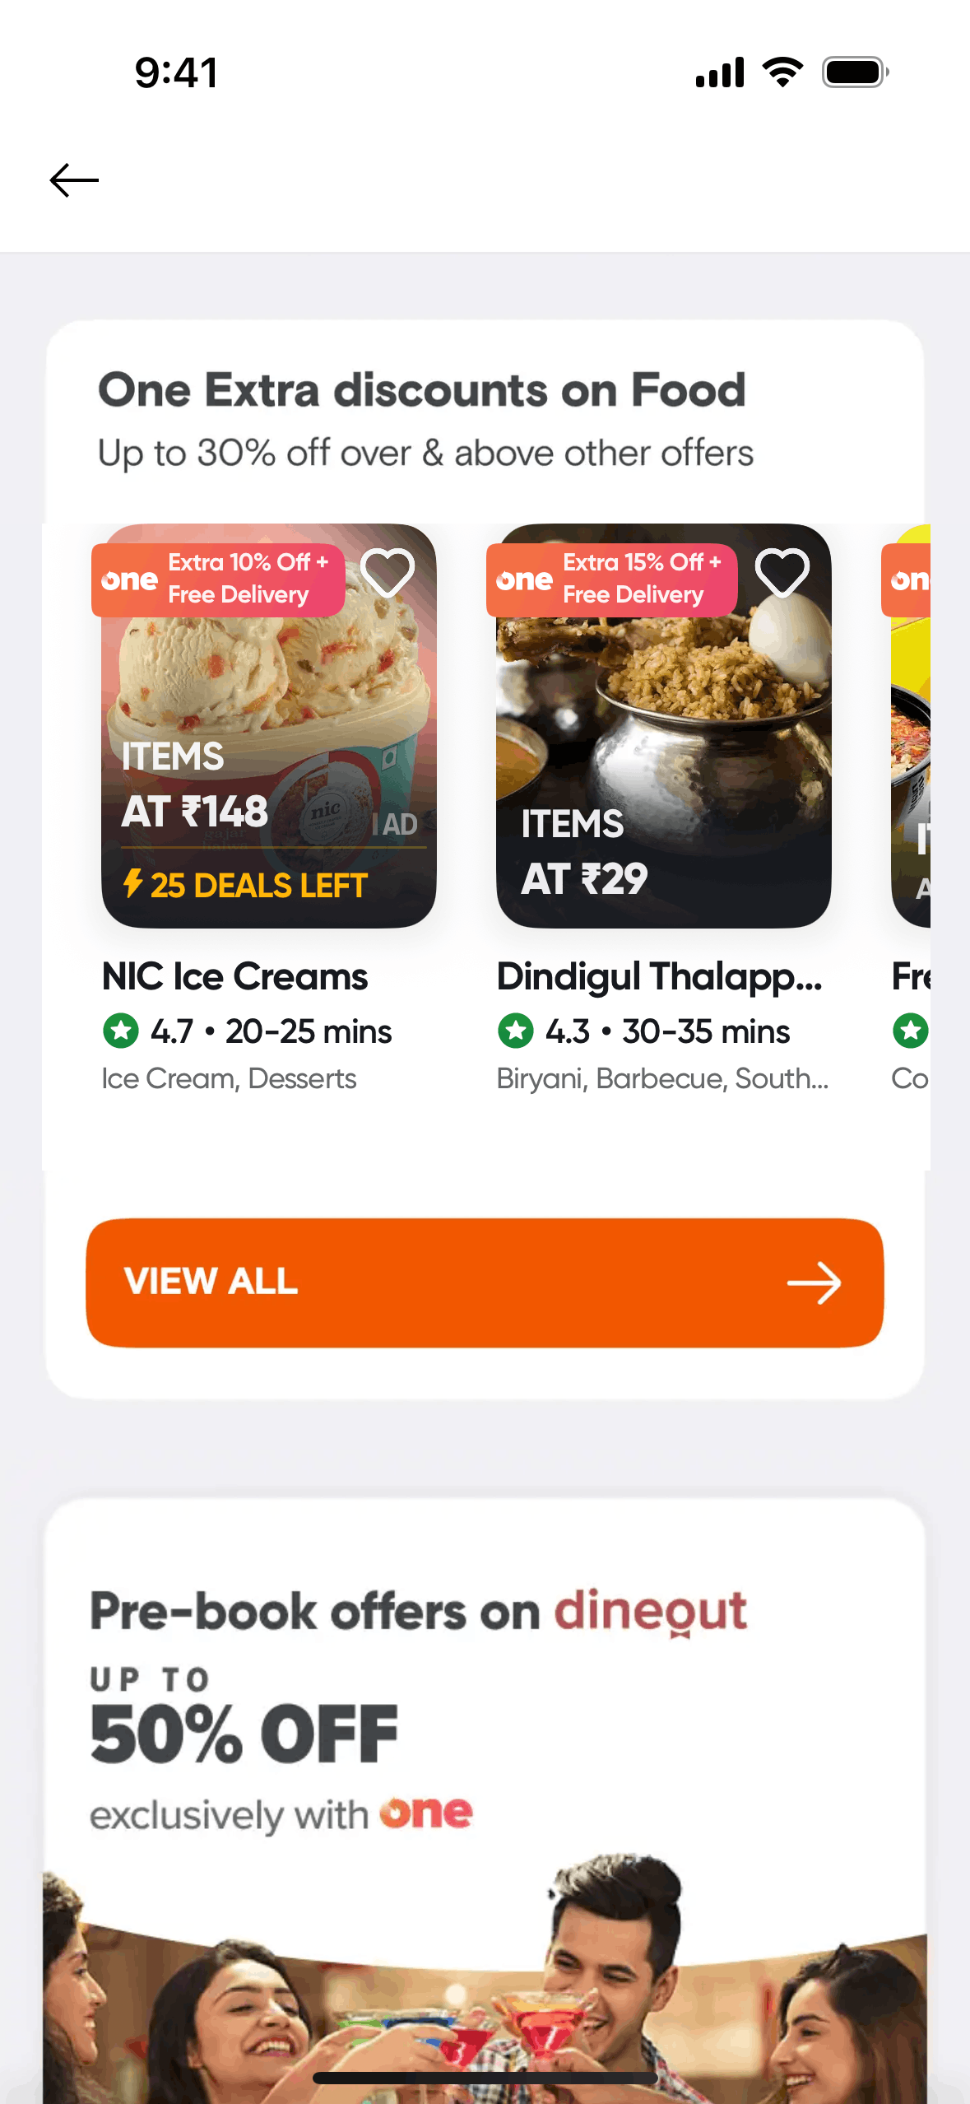Tap the '25 DEALS LEFT' label
Image resolution: width=970 pixels, height=2104 pixels.
click(258, 886)
